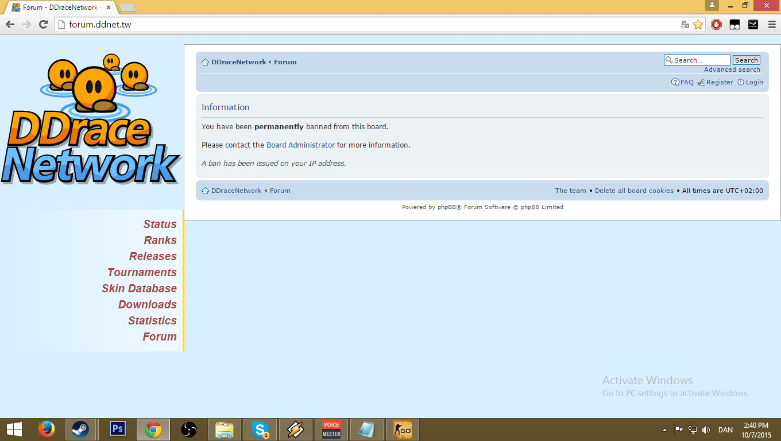Click the Chrome reload page icon
Viewport: 781px width, 441px height.
click(x=43, y=24)
